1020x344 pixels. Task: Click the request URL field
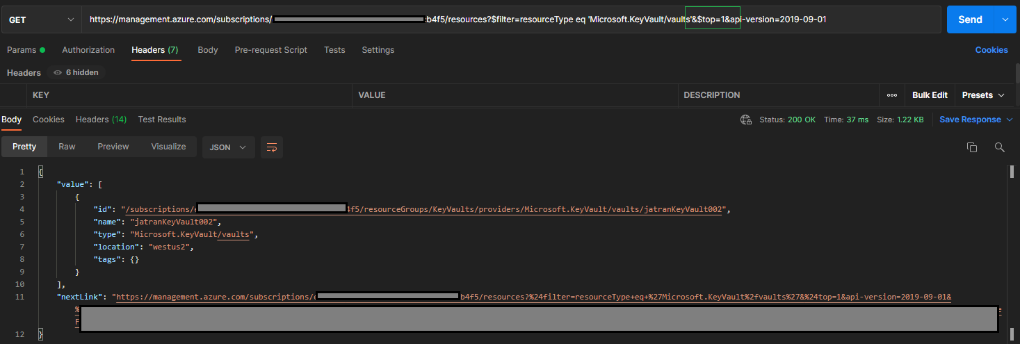512,19
